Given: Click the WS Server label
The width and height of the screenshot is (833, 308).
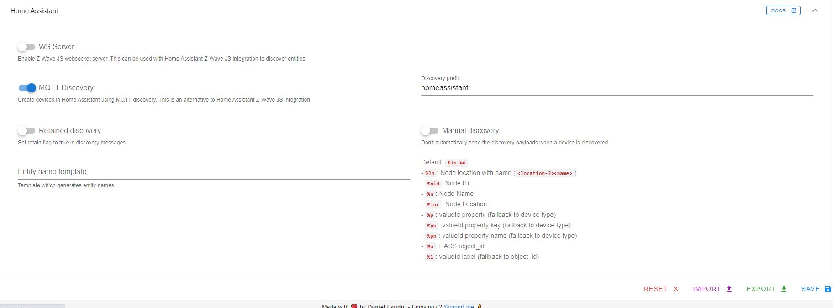Looking at the screenshot, I should 56,47.
